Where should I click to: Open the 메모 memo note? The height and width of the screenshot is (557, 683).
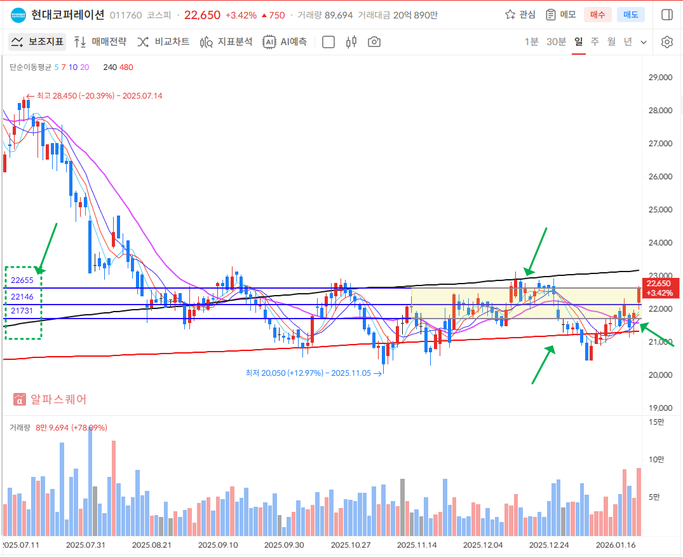pyautogui.click(x=560, y=15)
